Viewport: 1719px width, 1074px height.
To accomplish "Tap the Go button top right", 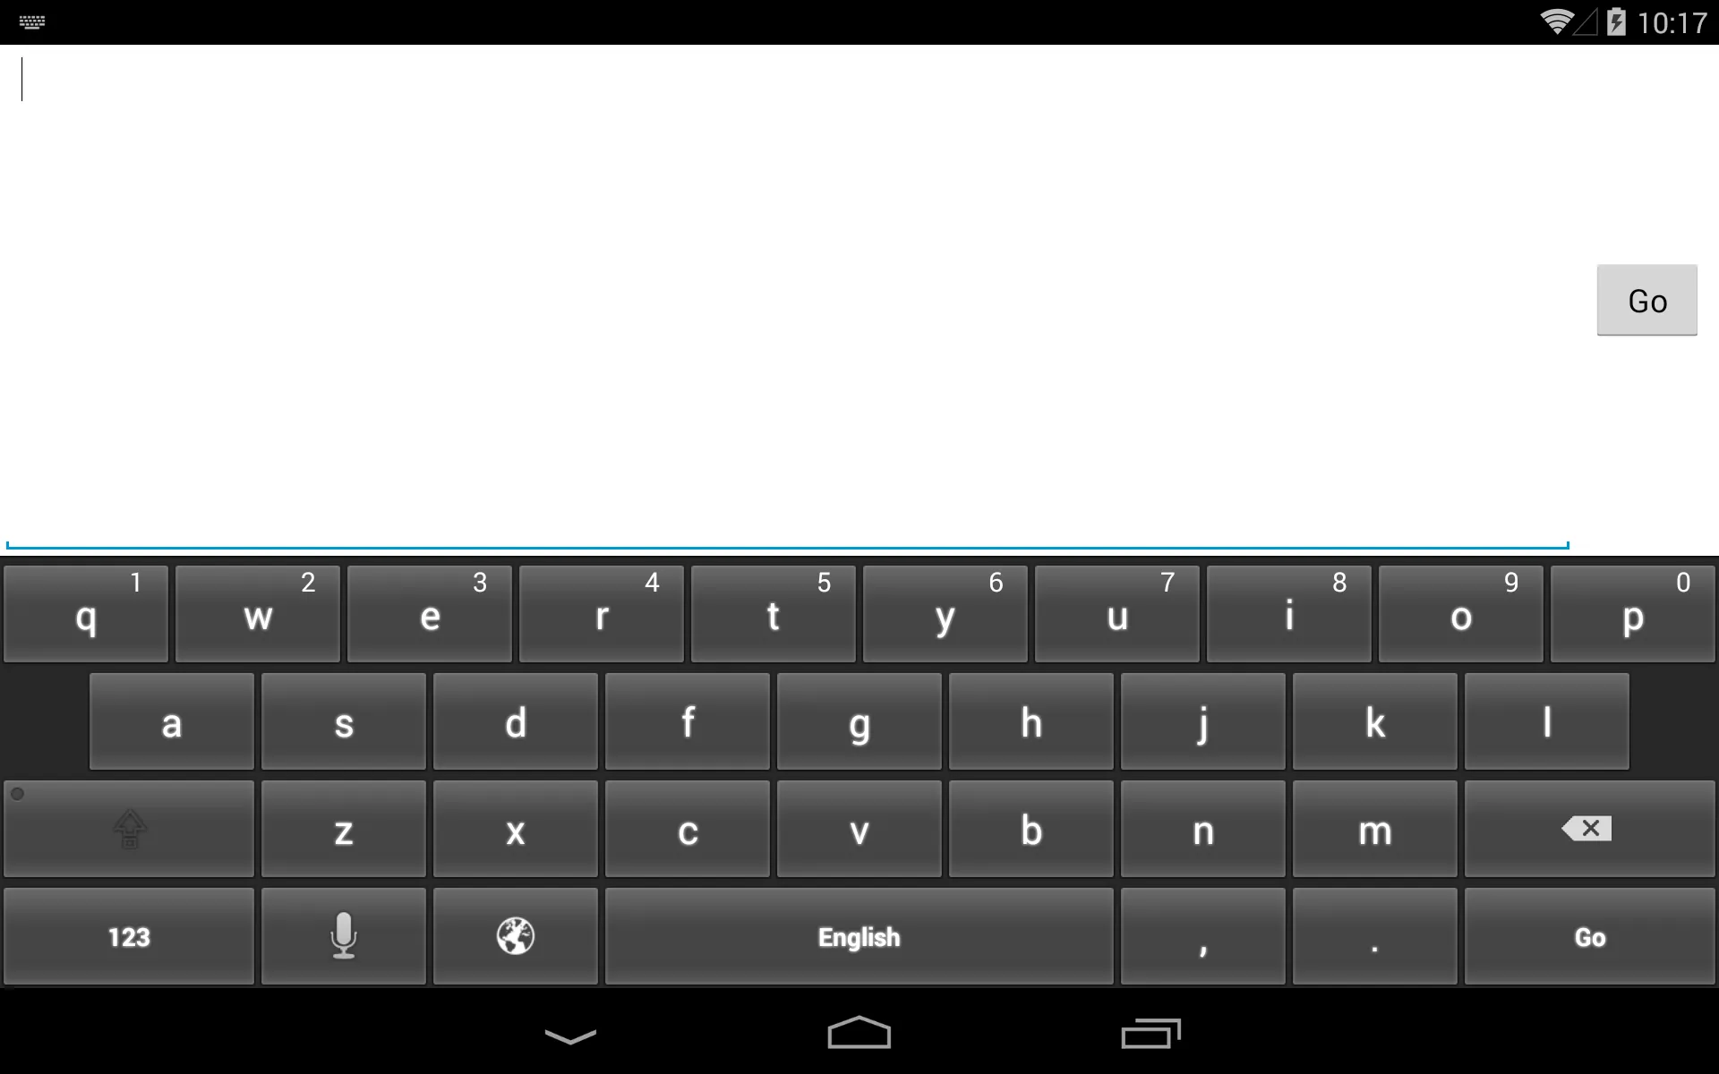I will (x=1646, y=300).
